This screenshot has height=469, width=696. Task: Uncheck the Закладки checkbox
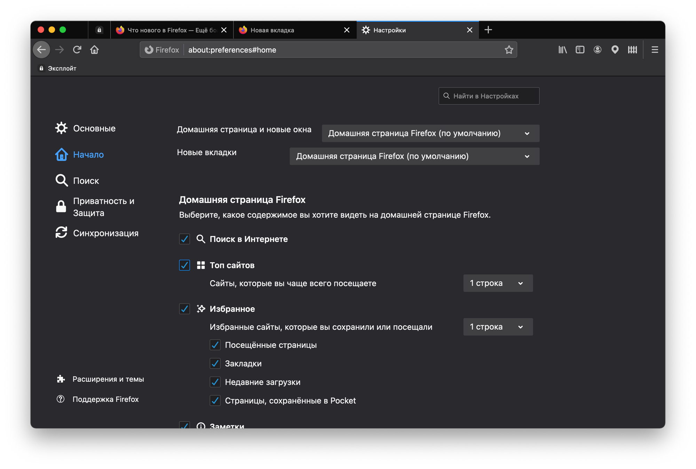pos(215,364)
